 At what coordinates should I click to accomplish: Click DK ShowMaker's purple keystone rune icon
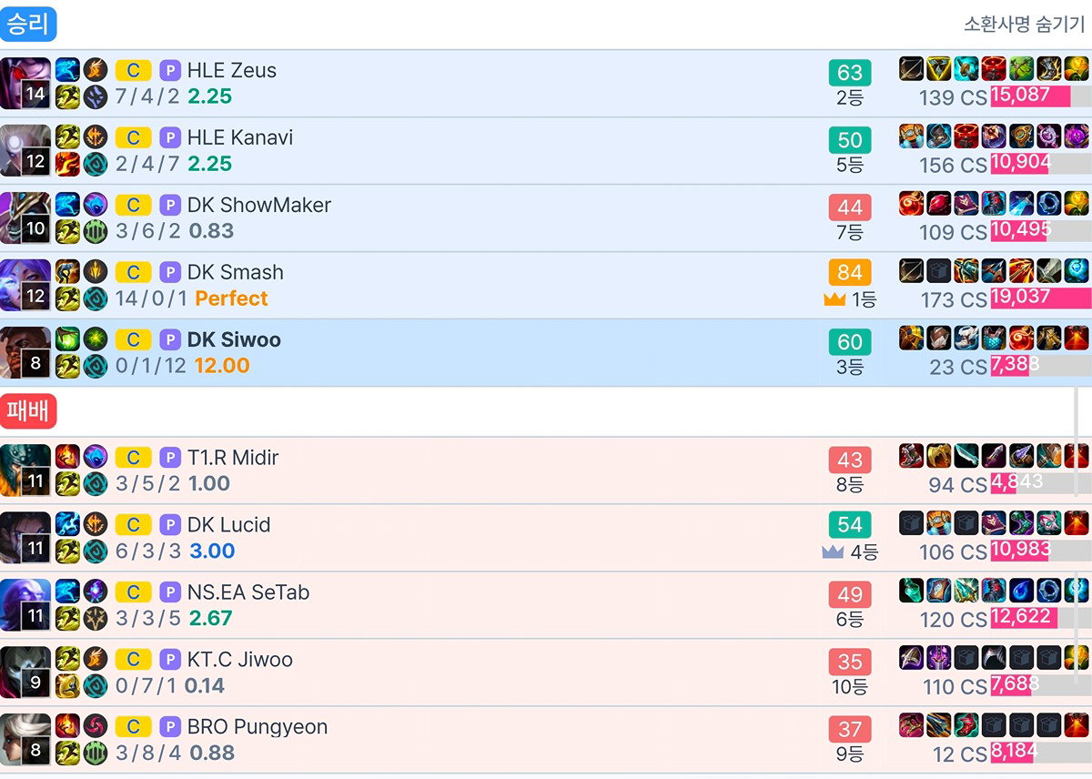point(96,204)
